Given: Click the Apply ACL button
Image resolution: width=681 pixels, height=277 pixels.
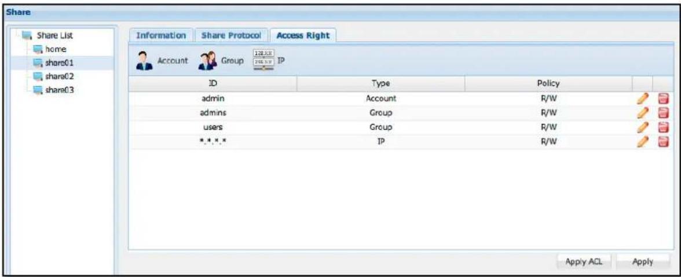Looking at the screenshot, I should 585,262.
